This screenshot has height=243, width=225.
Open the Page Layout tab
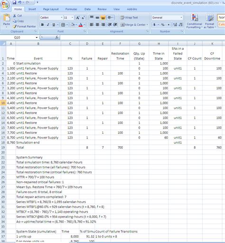pos(51,9)
